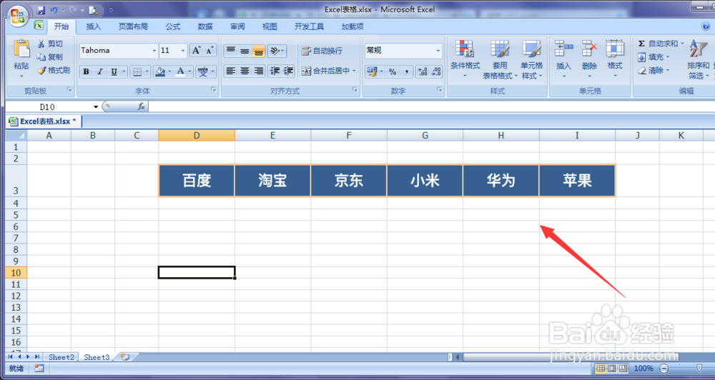
Task: Switch to the 数据 ribbon tab
Action: [205, 26]
